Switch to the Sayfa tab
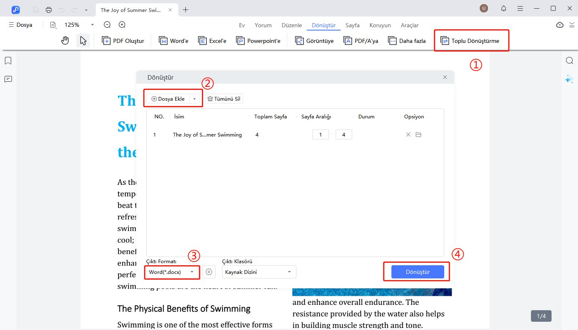Screen dimensions: 578x330 tap(353, 25)
